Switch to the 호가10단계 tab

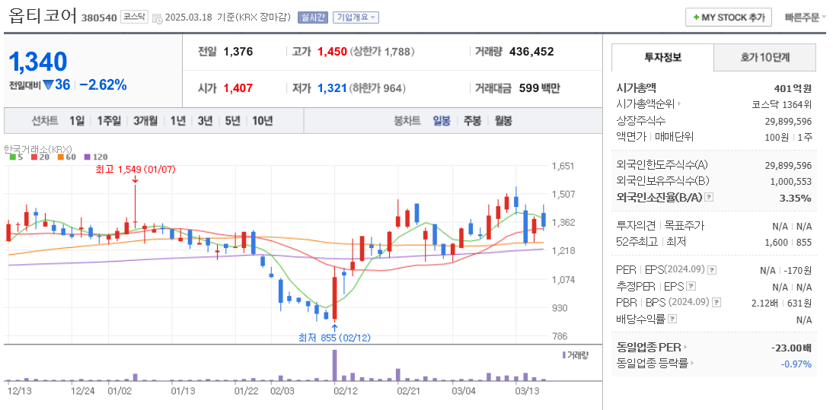click(x=765, y=58)
